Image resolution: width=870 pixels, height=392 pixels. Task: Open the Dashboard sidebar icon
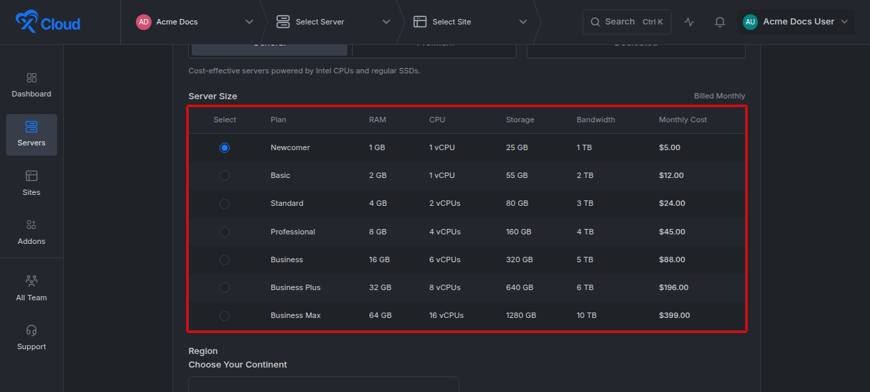[31, 78]
